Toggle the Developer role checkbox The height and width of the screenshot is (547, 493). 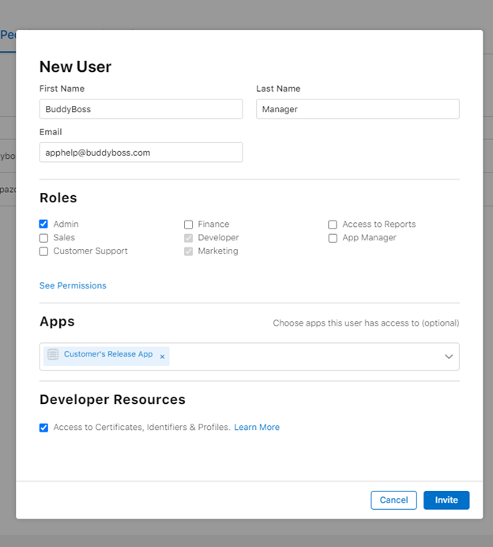tap(188, 238)
